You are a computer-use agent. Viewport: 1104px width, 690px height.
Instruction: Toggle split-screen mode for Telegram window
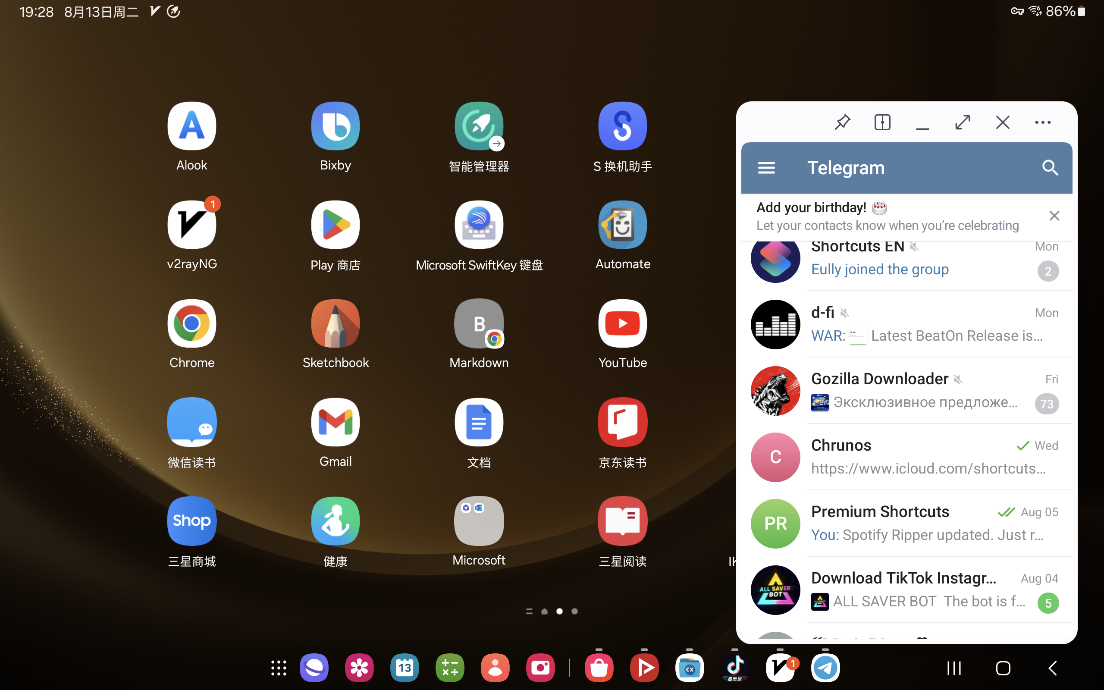pos(882,122)
